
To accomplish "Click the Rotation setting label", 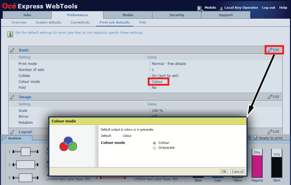I will point(26,122).
